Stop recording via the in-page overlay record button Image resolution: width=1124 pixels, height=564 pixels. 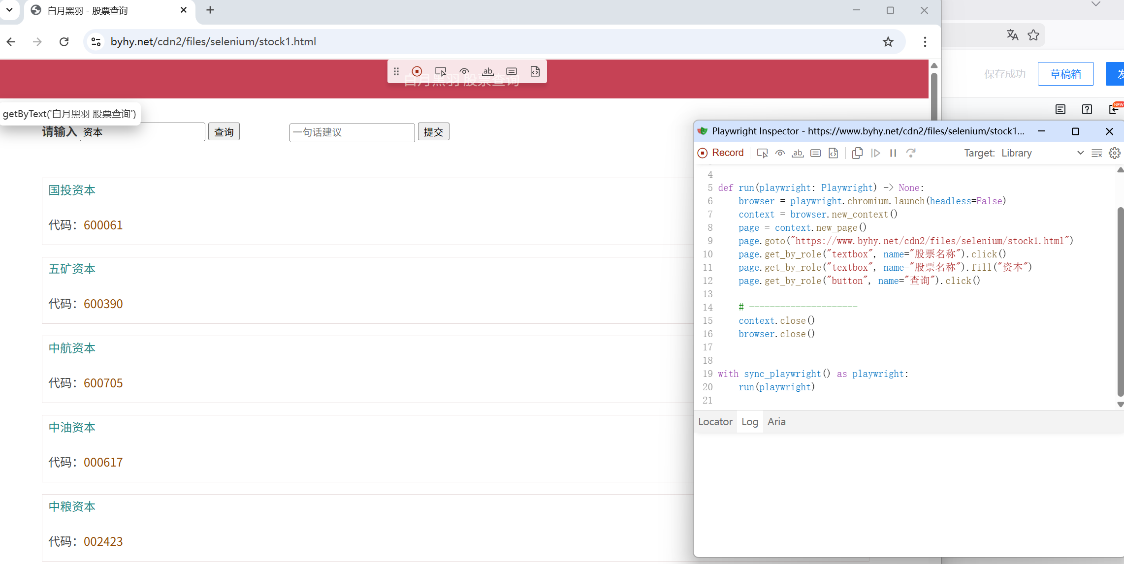coord(417,71)
